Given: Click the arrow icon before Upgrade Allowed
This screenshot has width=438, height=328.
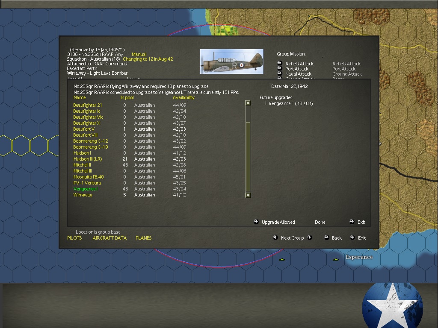Looking at the screenshot, I should pos(256,222).
